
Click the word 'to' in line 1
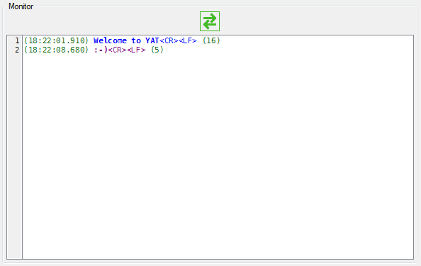click(136, 40)
